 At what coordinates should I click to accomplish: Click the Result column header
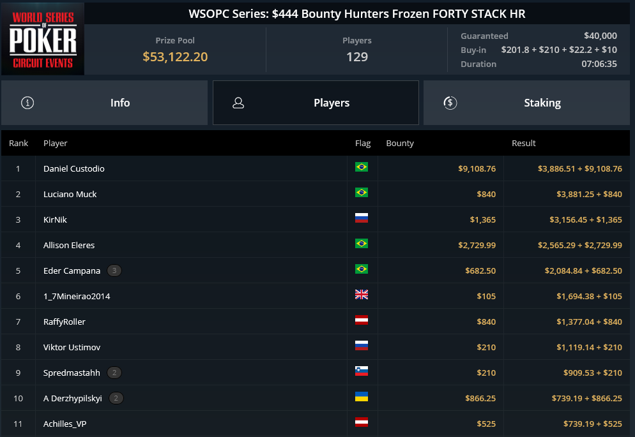coord(523,143)
